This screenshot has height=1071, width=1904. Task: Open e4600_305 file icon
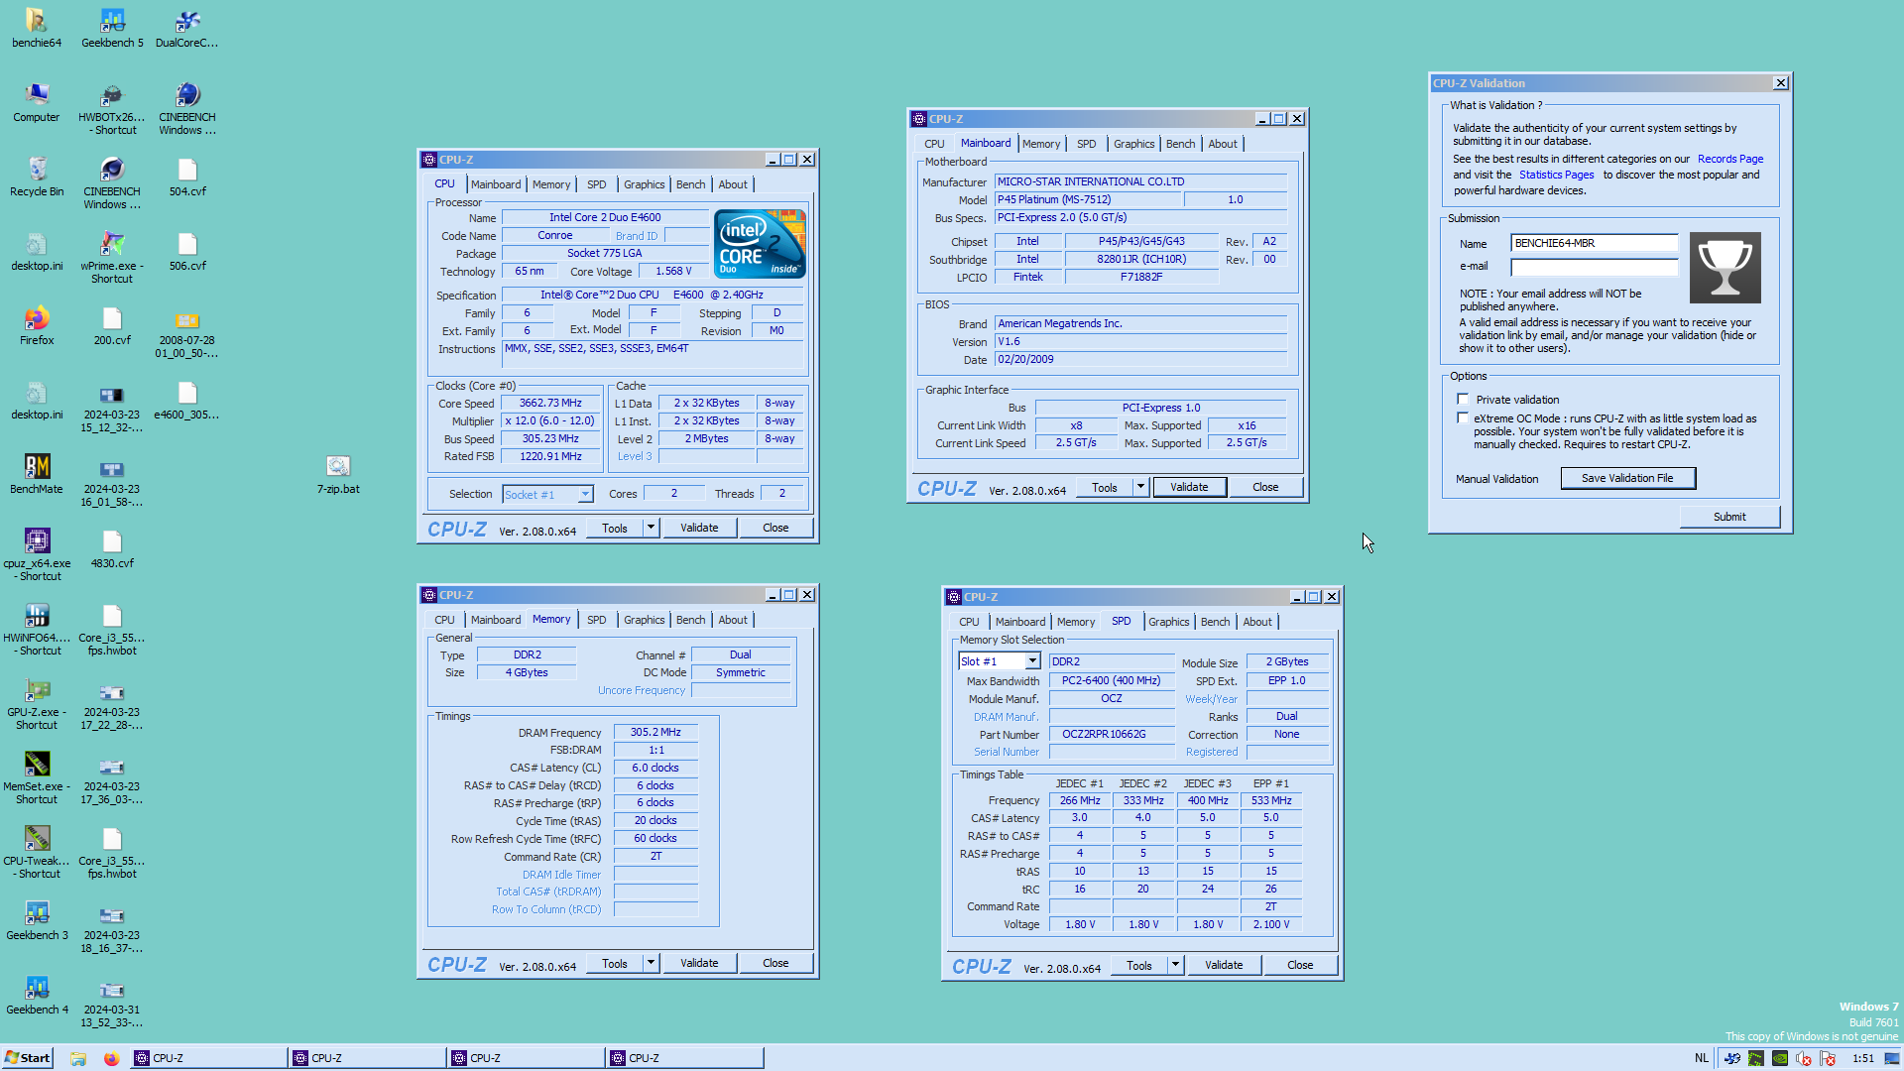(x=187, y=400)
